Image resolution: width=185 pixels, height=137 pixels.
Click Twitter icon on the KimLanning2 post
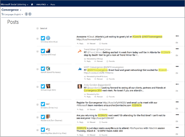click(x=43, y=86)
